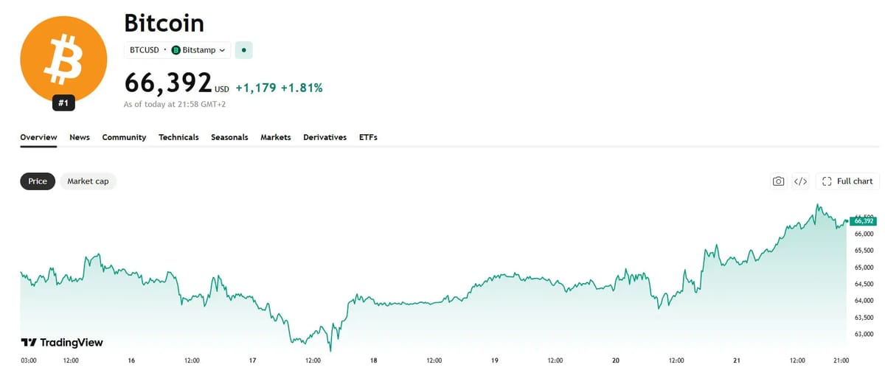Open the ETFs tab
Screen dimensions: 885x373
click(x=368, y=137)
